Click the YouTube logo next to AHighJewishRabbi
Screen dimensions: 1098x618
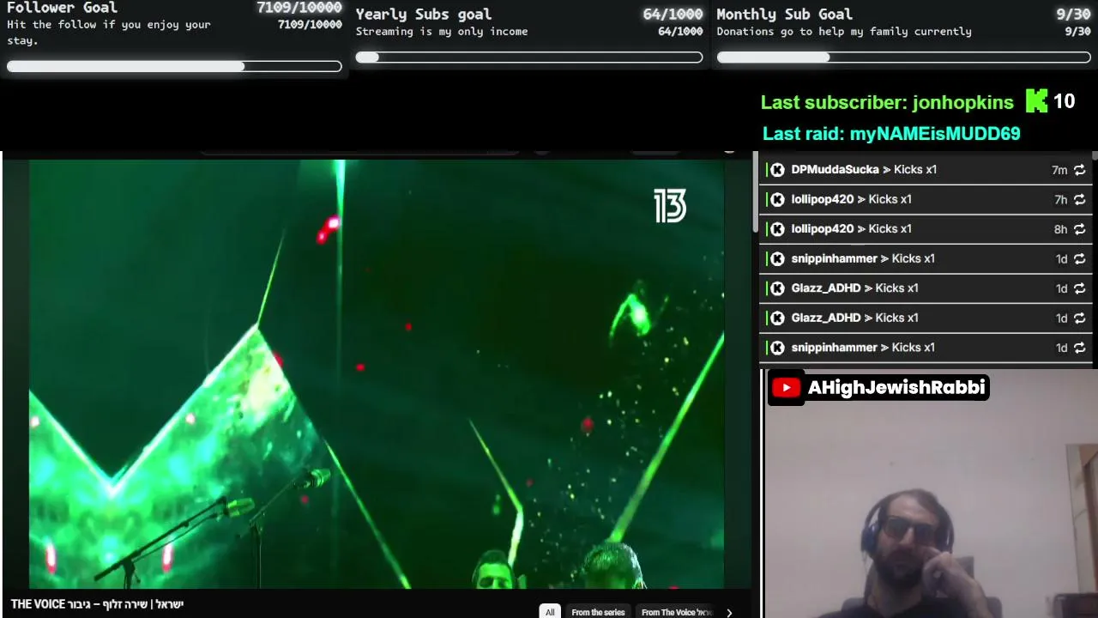[786, 388]
